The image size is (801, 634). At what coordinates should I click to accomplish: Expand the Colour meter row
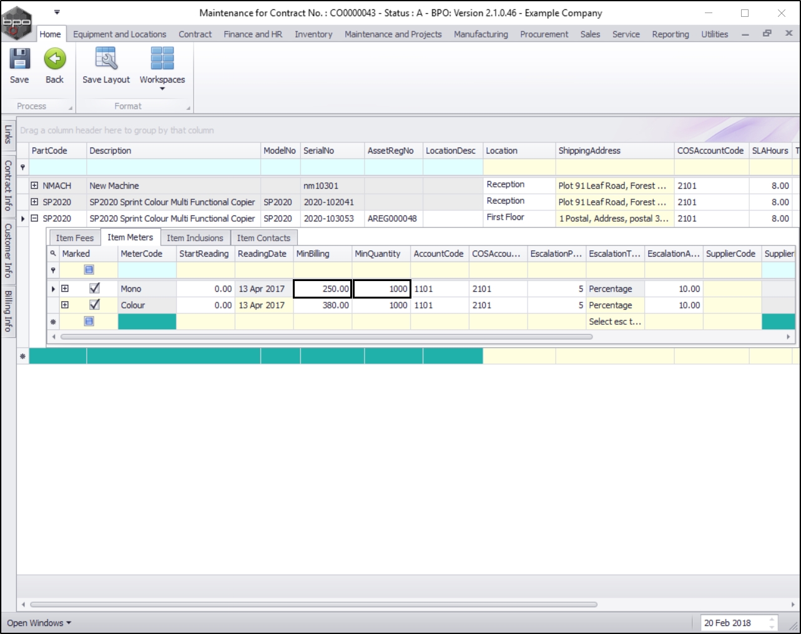tap(64, 305)
